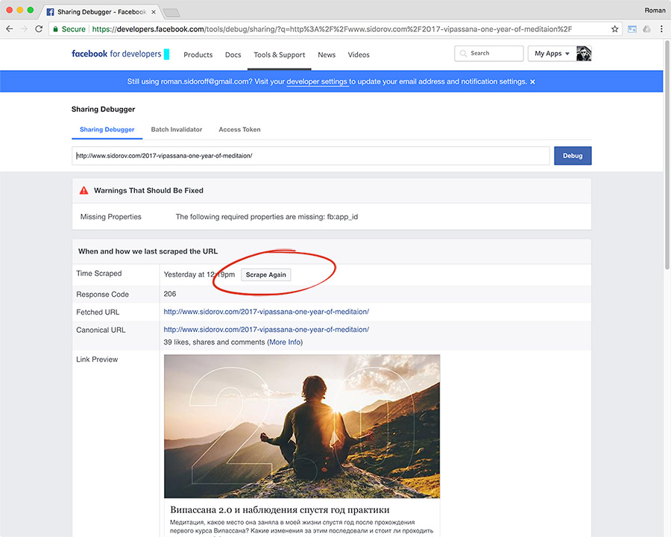The width and height of the screenshot is (671, 537).
Task: Bookmark this page with the star icon
Action: [614, 29]
